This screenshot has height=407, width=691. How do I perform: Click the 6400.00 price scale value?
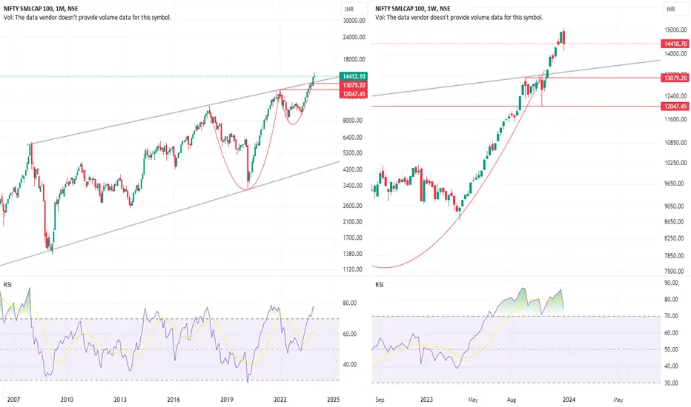[x=353, y=138]
